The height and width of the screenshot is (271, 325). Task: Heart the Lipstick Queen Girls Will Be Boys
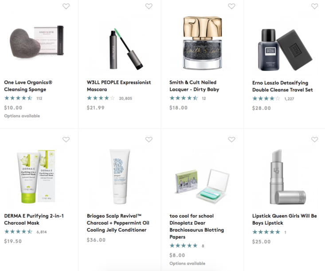point(314,140)
